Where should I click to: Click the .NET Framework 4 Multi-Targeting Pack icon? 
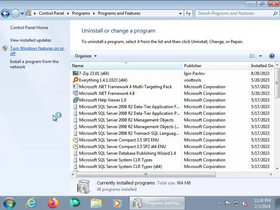click(76, 86)
